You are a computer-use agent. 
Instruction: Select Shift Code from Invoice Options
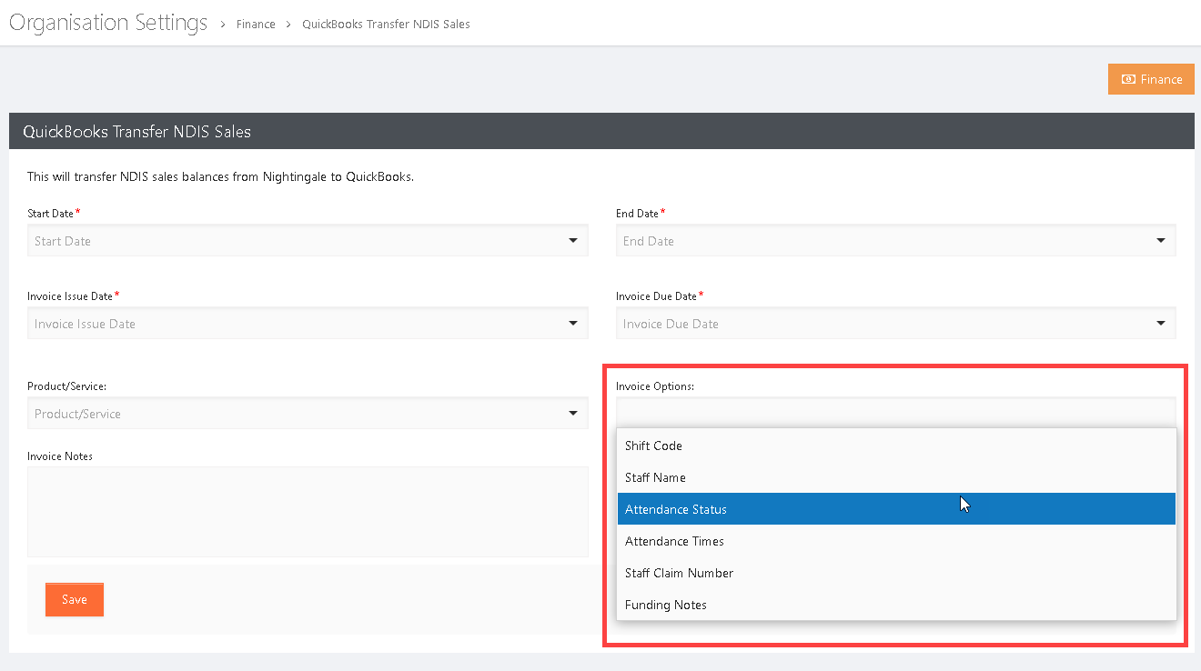[x=896, y=446]
